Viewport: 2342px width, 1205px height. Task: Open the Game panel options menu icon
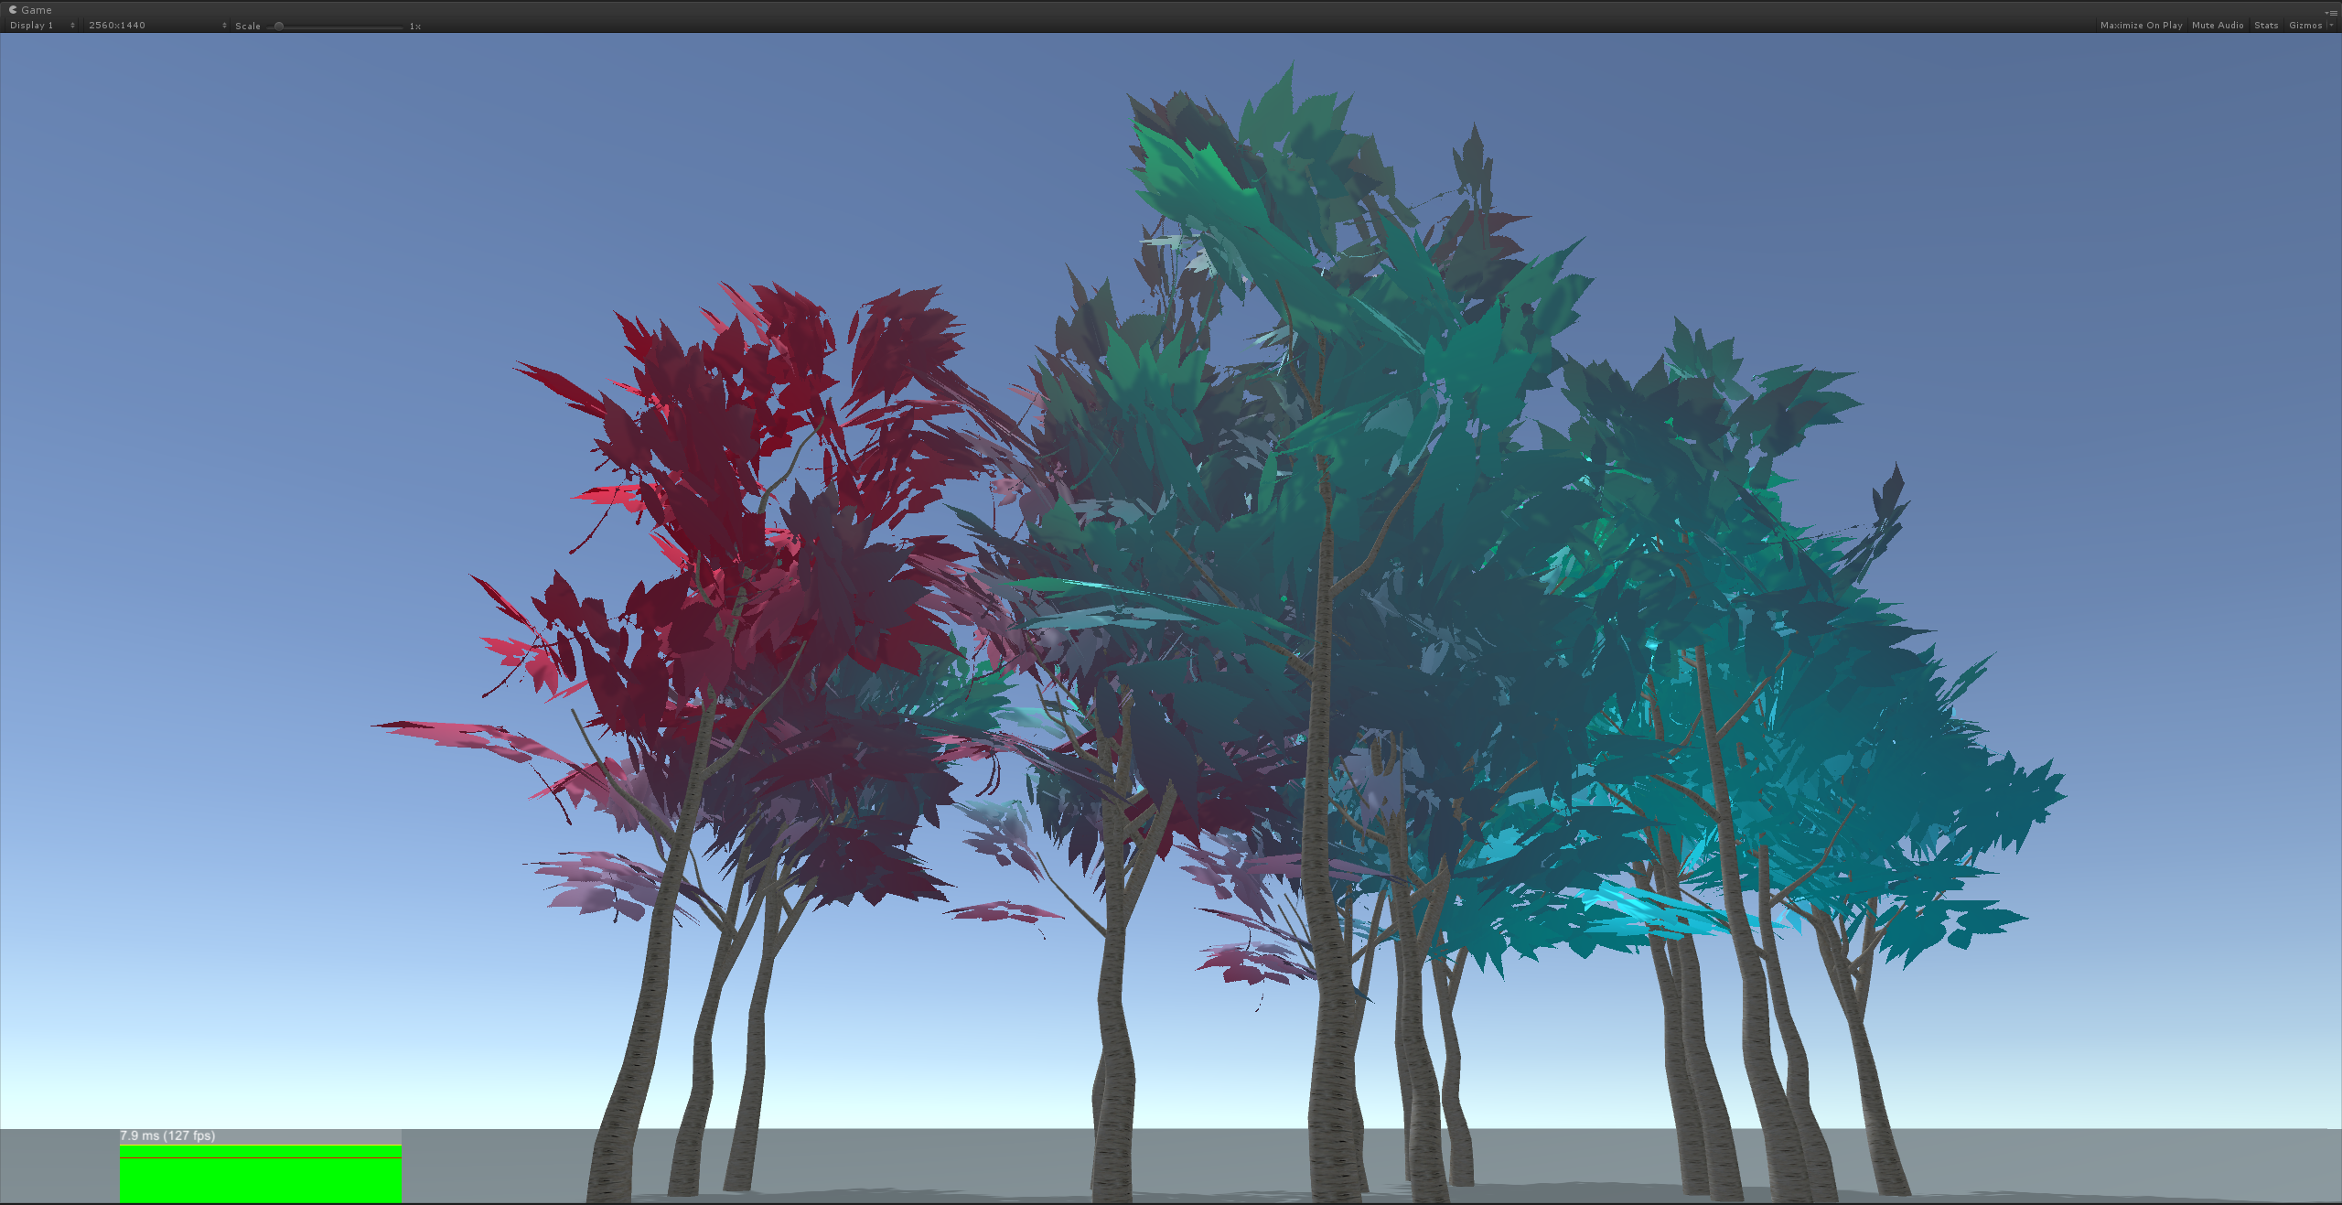coord(2330,12)
